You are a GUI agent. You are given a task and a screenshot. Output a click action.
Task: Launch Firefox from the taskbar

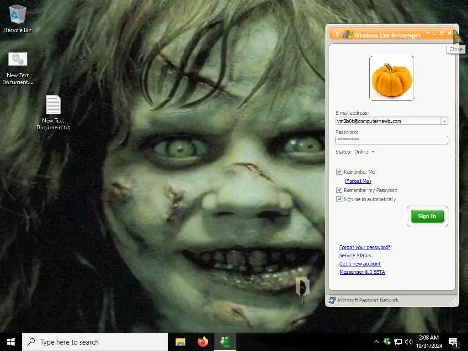[203, 342]
